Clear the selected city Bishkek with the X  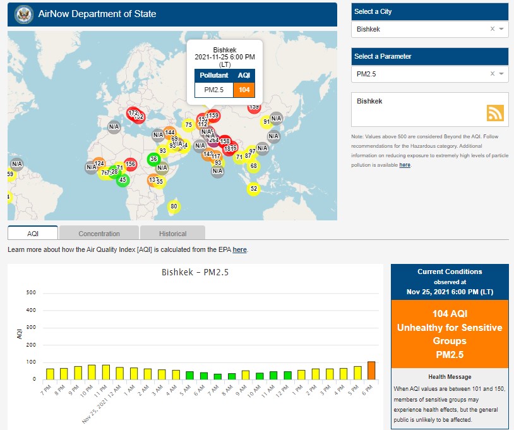click(x=493, y=29)
